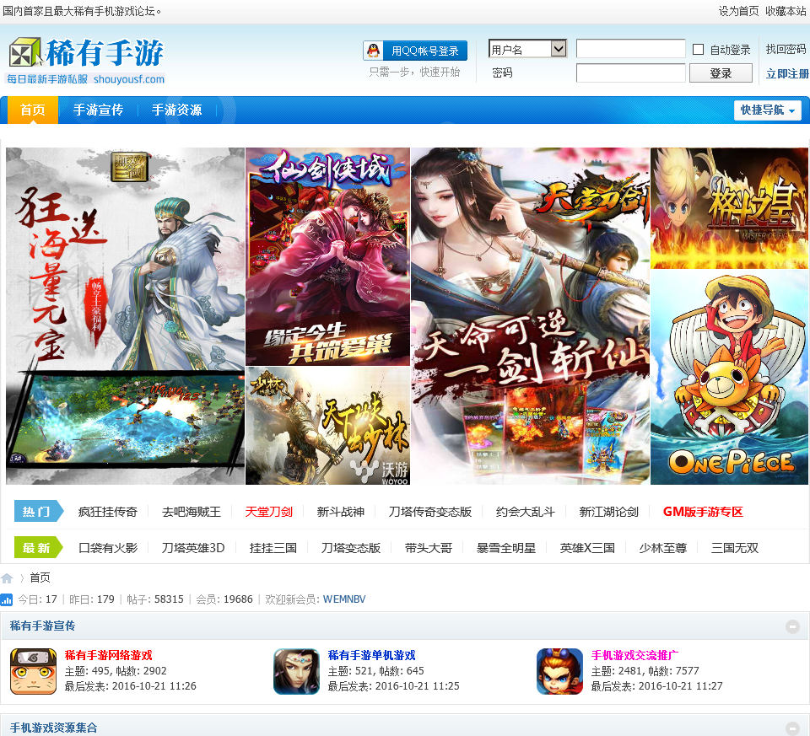Collapse the 手机游戏资源集合 section
The width and height of the screenshot is (810, 736).
[x=792, y=728]
